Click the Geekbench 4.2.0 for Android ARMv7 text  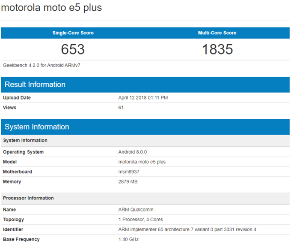click(x=42, y=65)
